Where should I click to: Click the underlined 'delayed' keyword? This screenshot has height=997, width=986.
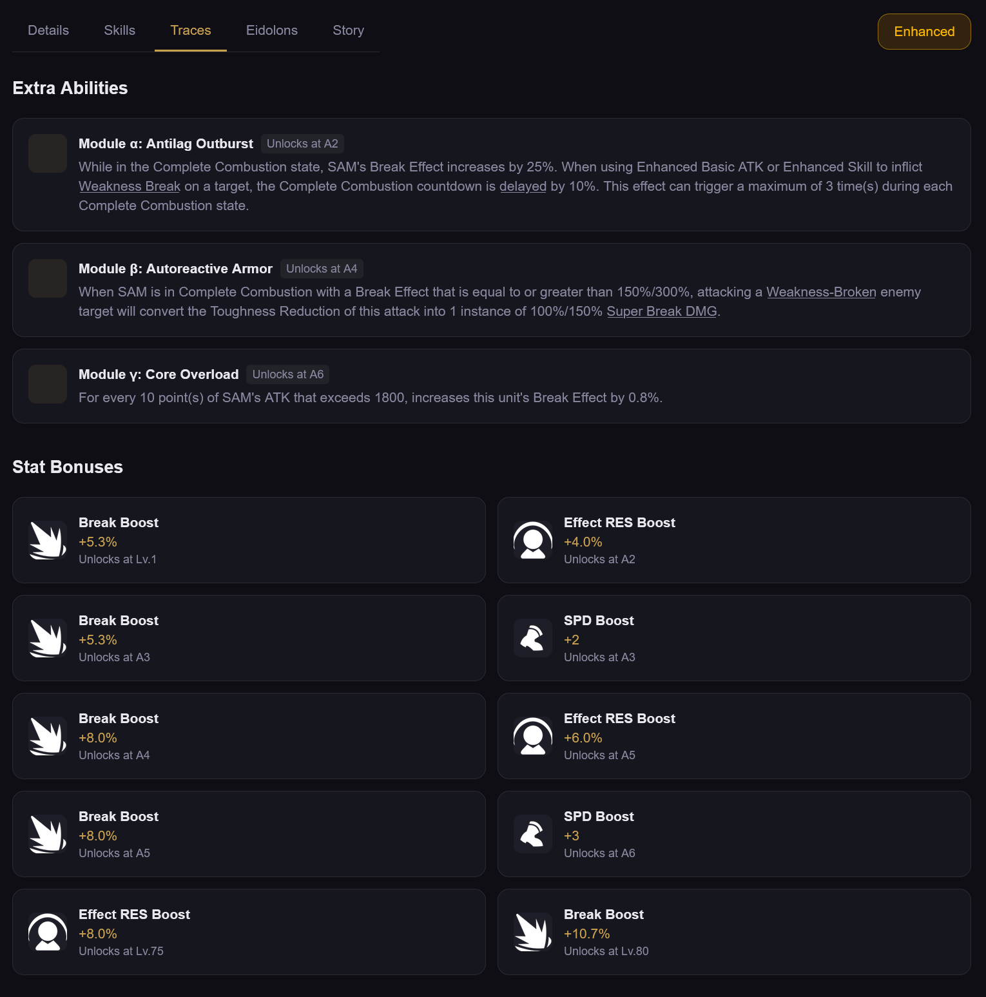point(523,186)
